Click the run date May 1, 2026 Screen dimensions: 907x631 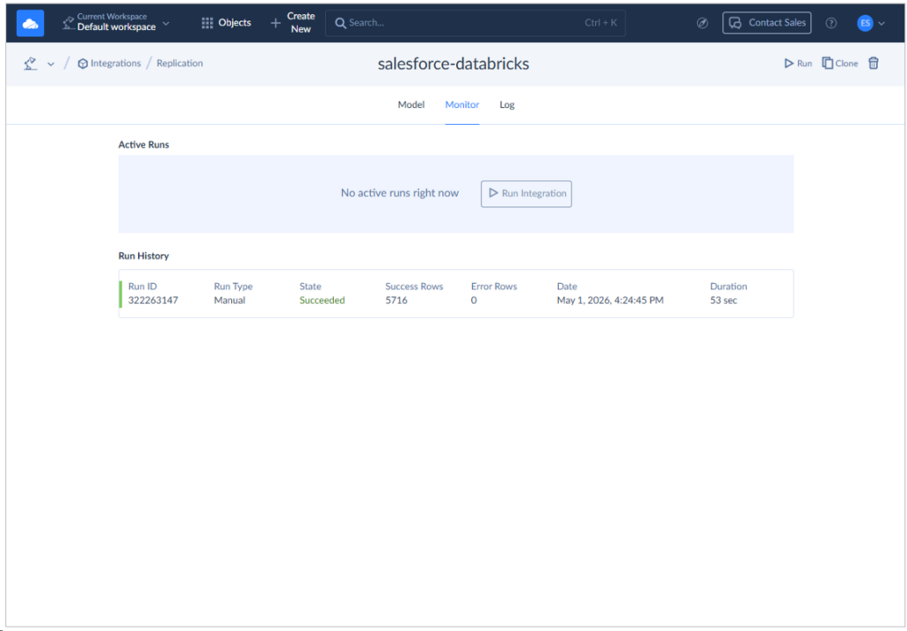[x=610, y=300]
